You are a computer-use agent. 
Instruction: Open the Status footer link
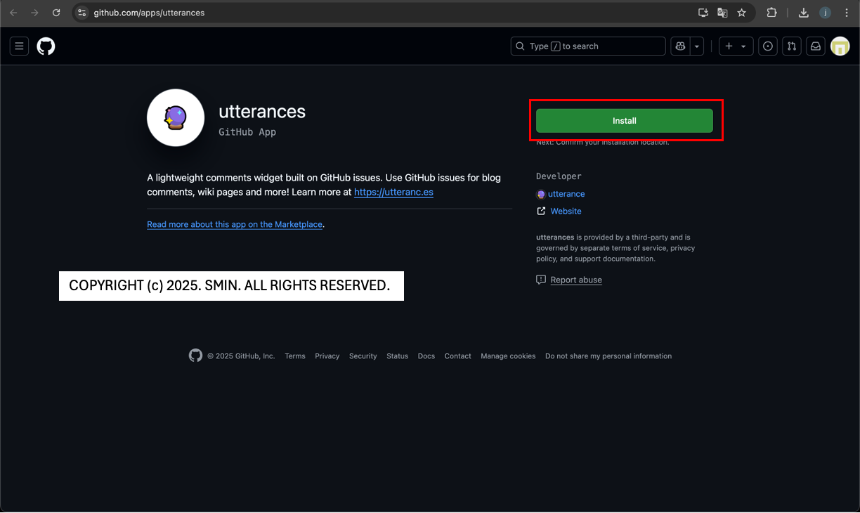[398, 356]
